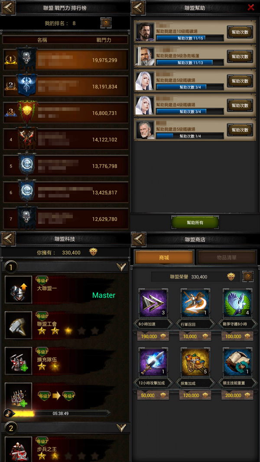Select the 商城 tab
This screenshot has width=260, height=462.
(x=164, y=258)
